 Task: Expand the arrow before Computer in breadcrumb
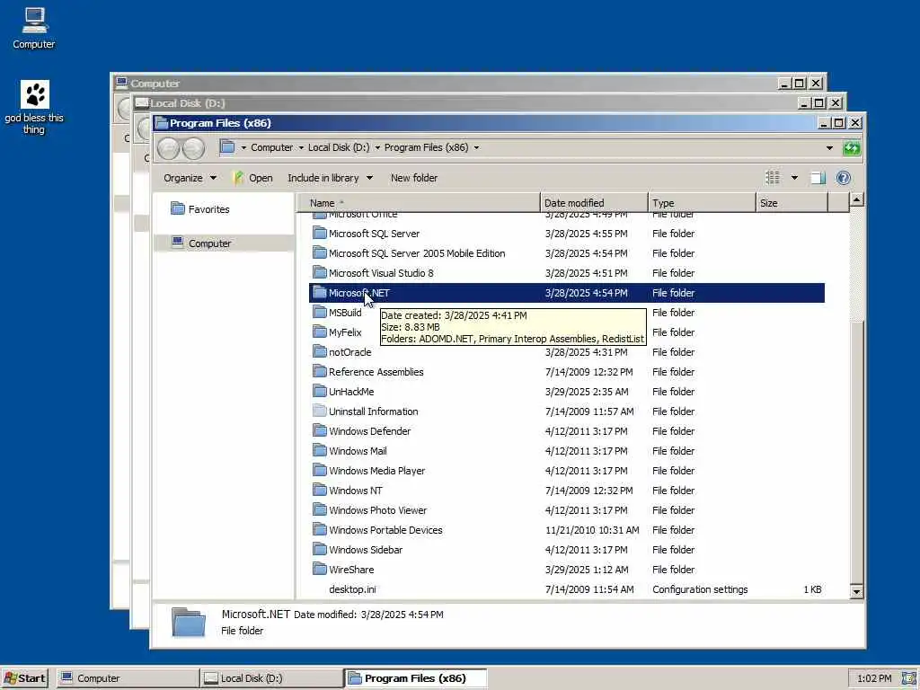tap(243, 148)
